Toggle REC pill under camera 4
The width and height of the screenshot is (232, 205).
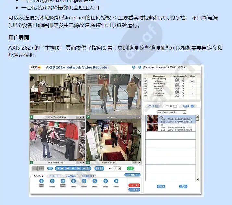click(73, 187)
